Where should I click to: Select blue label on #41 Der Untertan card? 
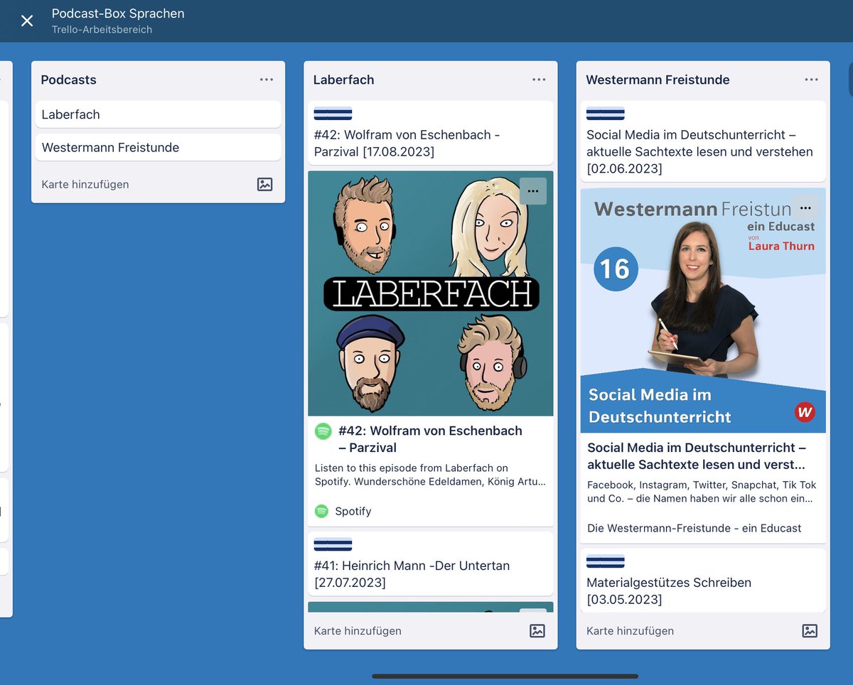pyautogui.click(x=333, y=545)
